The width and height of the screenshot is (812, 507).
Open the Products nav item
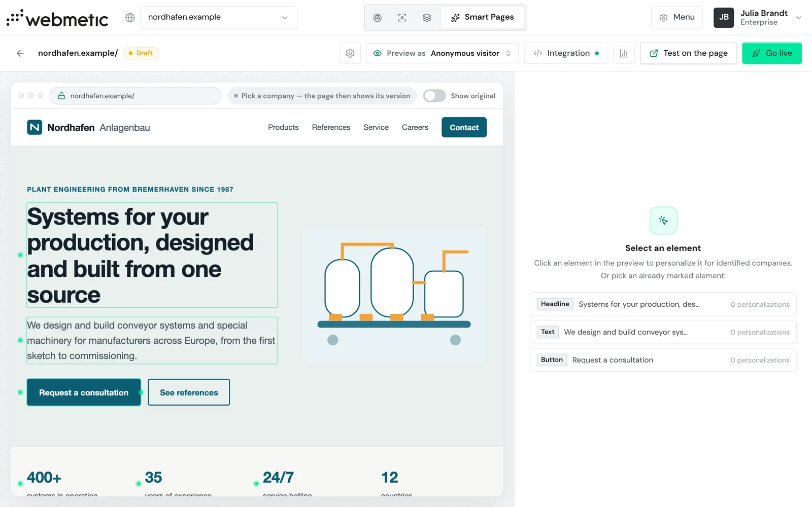(x=283, y=127)
